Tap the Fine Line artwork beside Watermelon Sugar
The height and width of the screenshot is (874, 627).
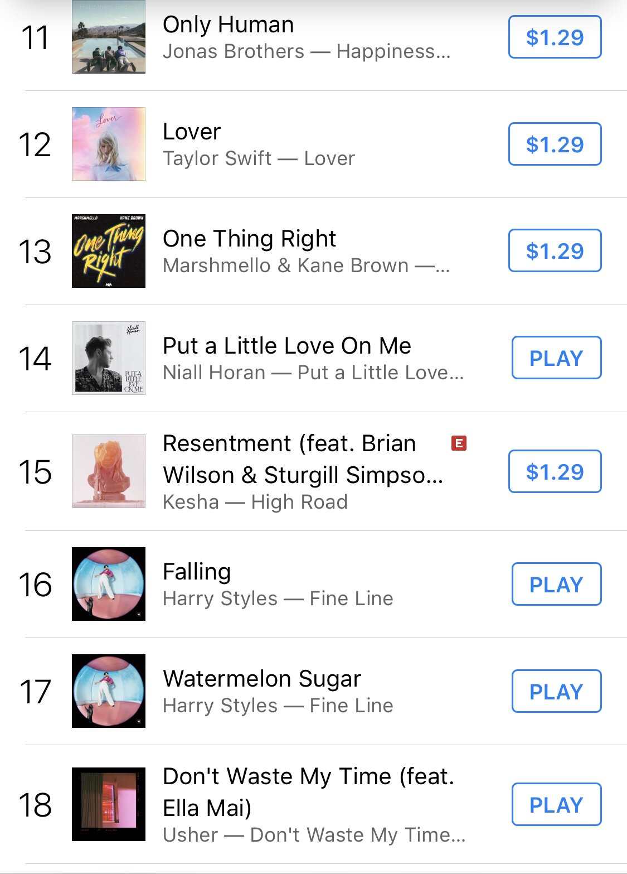pyautogui.click(x=109, y=691)
